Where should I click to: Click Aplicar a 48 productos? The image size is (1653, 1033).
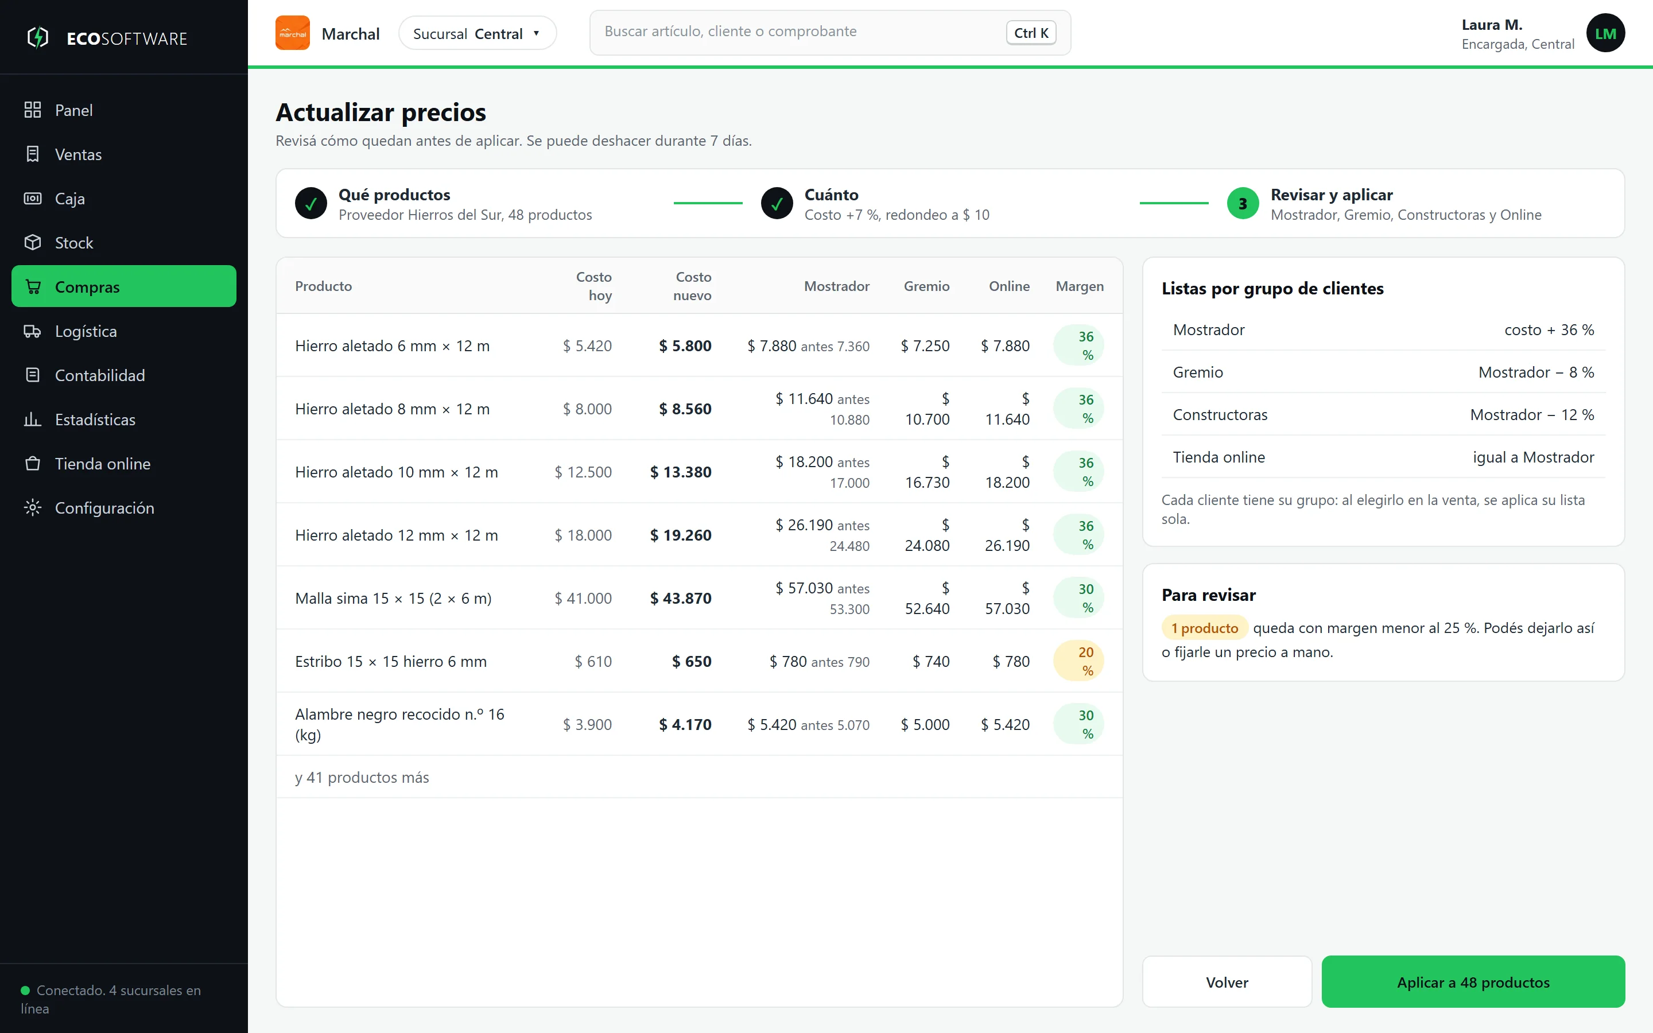1473,982
